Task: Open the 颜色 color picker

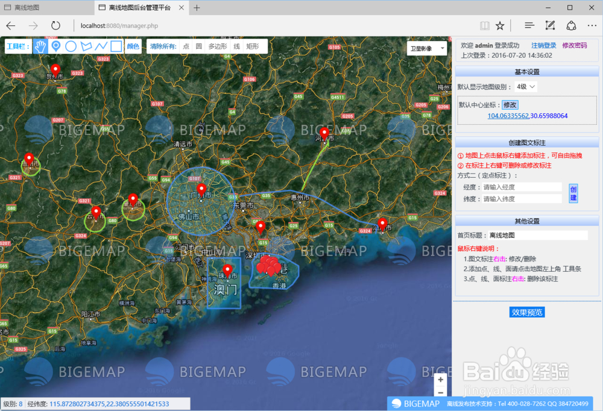Action: [x=133, y=46]
